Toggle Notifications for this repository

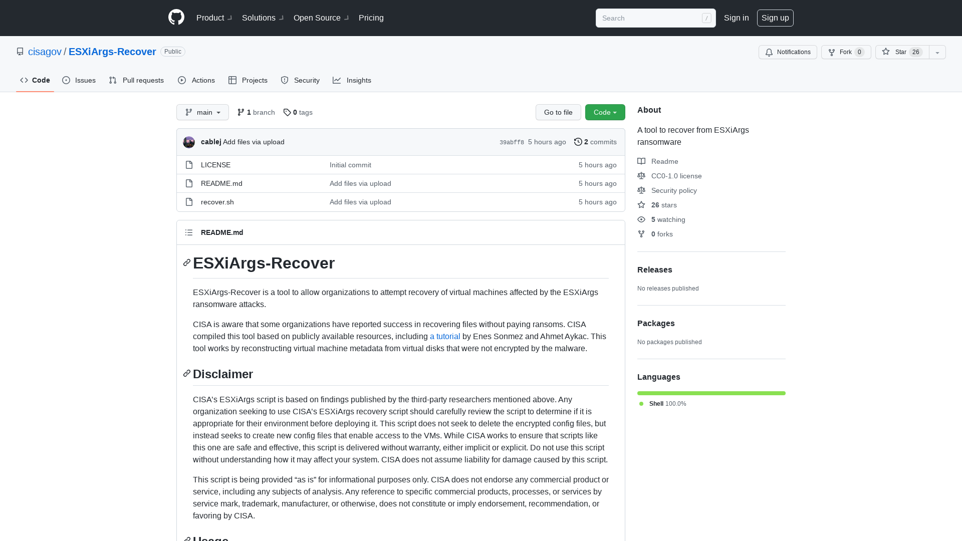pos(788,52)
